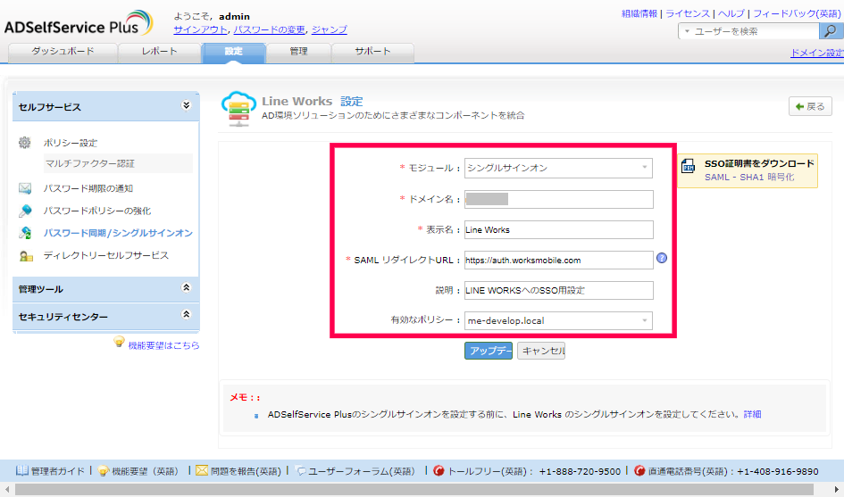The image size is (844, 497).
Task: Click the user search magnifier icon
Action: pyautogui.click(x=831, y=31)
